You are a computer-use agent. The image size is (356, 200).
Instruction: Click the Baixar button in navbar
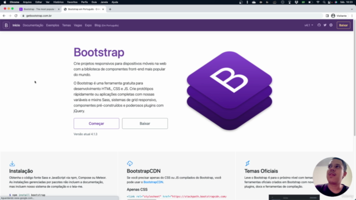pyautogui.click(x=343, y=25)
